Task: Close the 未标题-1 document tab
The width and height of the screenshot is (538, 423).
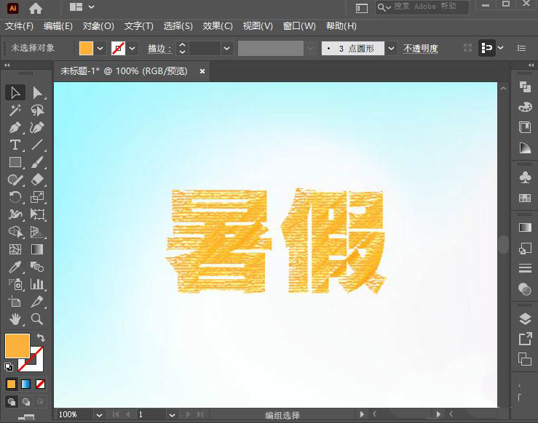Action: (x=202, y=71)
